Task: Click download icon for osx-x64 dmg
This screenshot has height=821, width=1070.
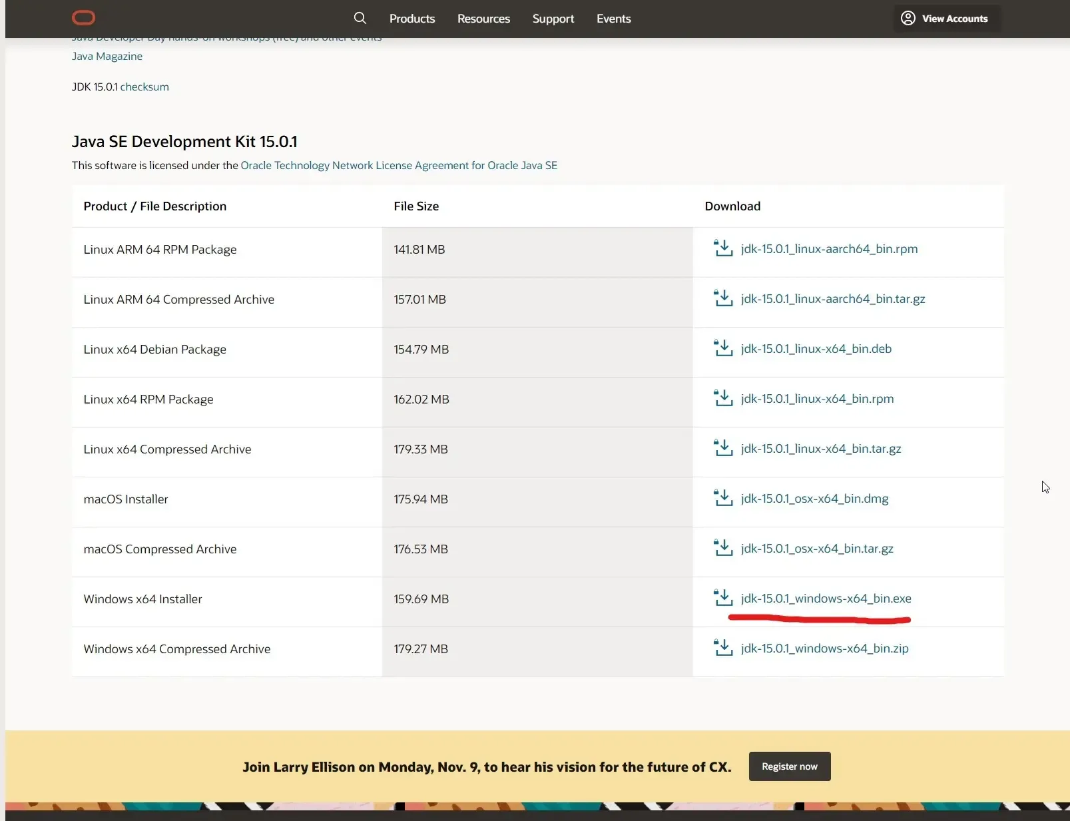Action: (x=723, y=498)
